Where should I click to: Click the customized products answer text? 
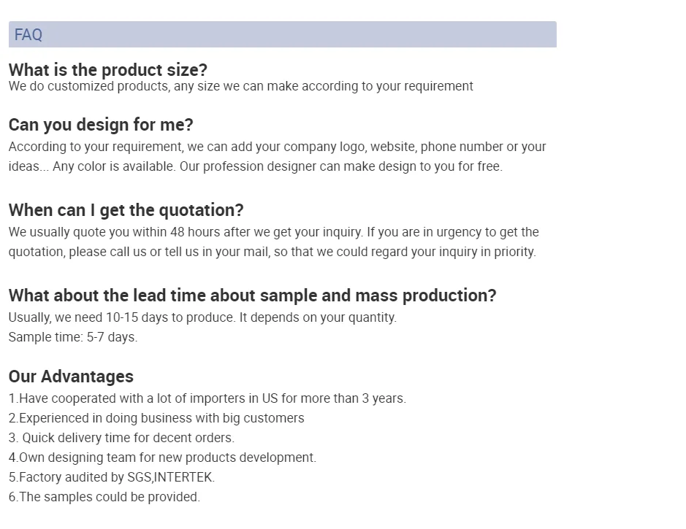pos(241,86)
